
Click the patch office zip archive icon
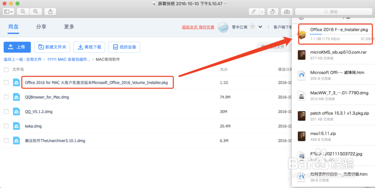[301, 116]
